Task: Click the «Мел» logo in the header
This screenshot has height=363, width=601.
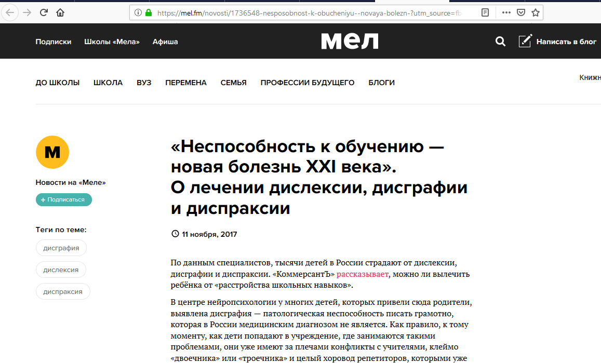Action: click(350, 42)
